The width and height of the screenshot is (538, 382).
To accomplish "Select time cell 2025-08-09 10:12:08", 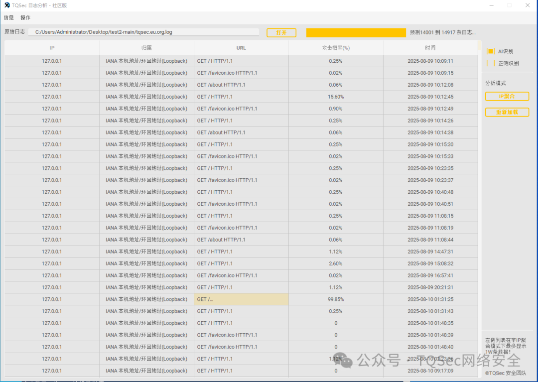I will point(430,85).
